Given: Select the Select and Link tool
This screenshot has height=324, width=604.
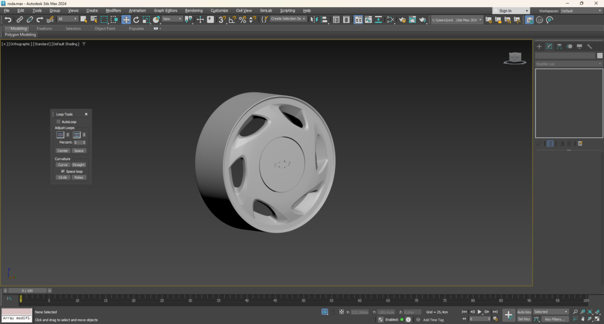Looking at the screenshot, I should click(19, 19).
